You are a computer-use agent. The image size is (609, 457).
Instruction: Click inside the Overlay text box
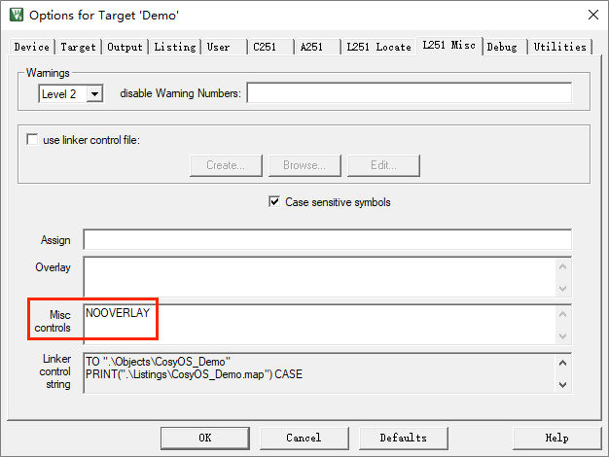coord(319,276)
